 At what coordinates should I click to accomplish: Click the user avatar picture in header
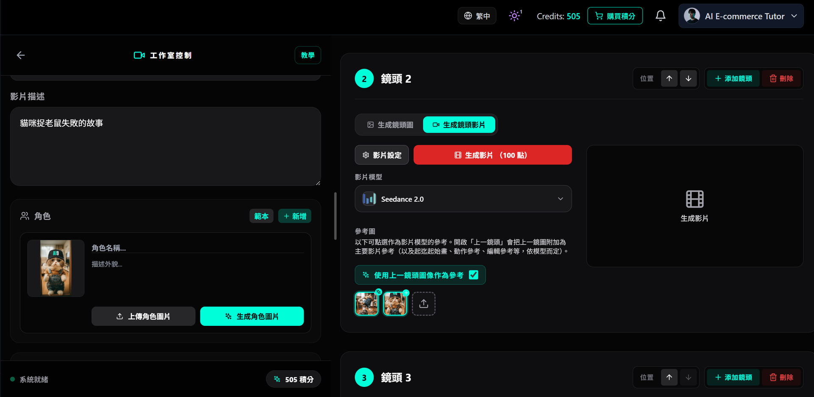[x=692, y=16]
